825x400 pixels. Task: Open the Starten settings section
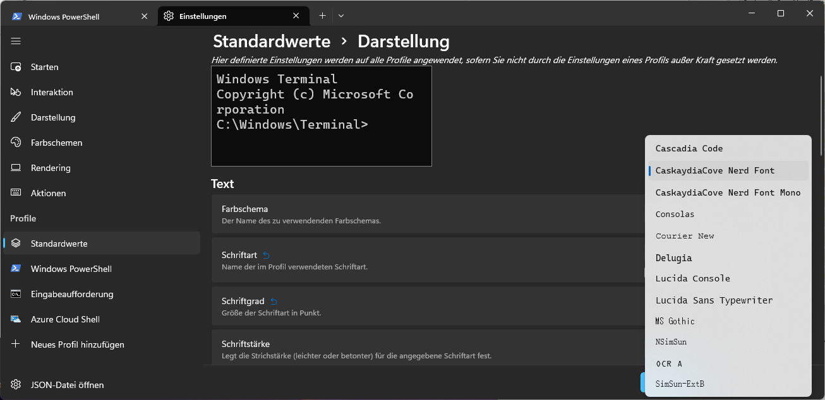[x=45, y=66]
